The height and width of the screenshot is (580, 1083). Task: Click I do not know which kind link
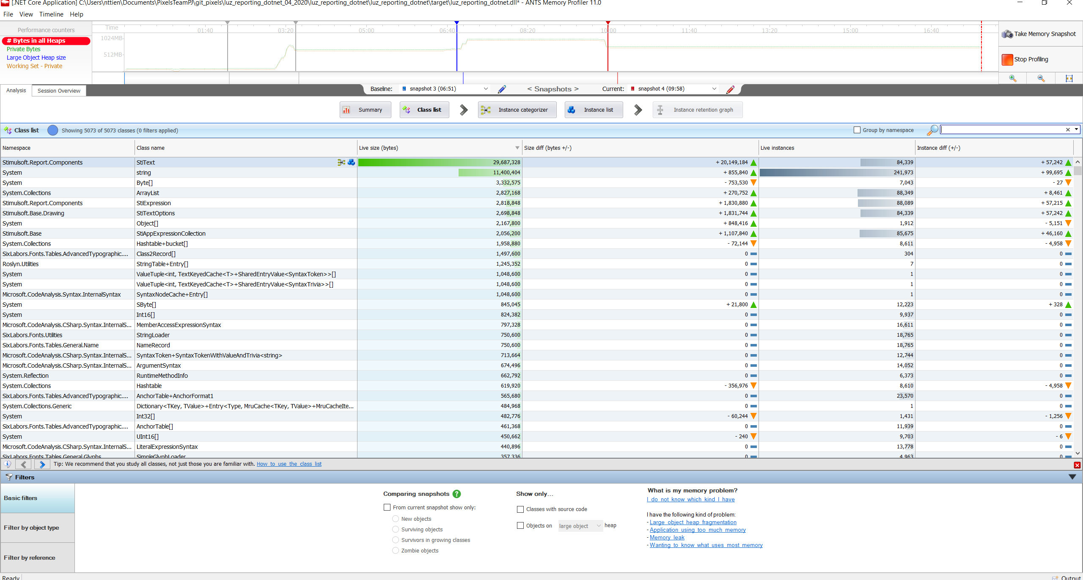coord(690,500)
